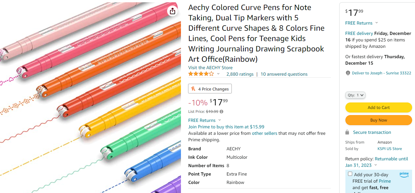This screenshot has width=415, height=193.
Task: Expand FREE Returns in buy box
Action: [x=376, y=23]
